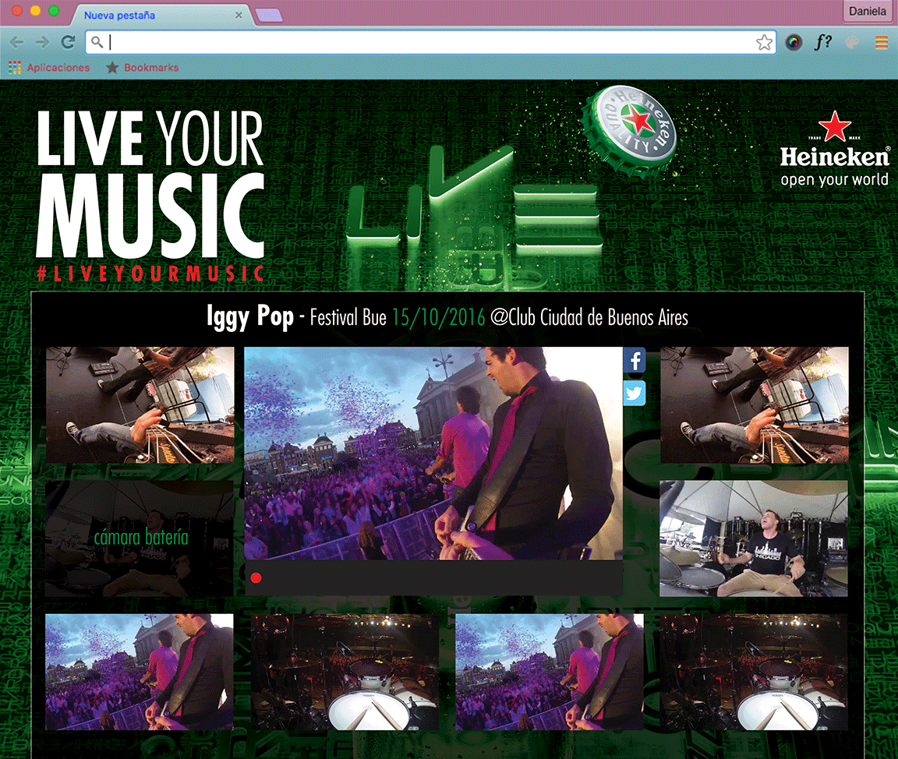Click the browser forward arrow
The height and width of the screenshot is (759, 898).
(42, 42)
